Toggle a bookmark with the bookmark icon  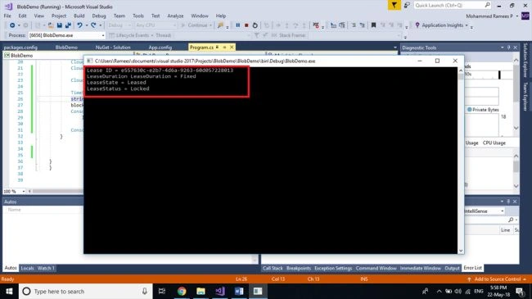[373, 25]
